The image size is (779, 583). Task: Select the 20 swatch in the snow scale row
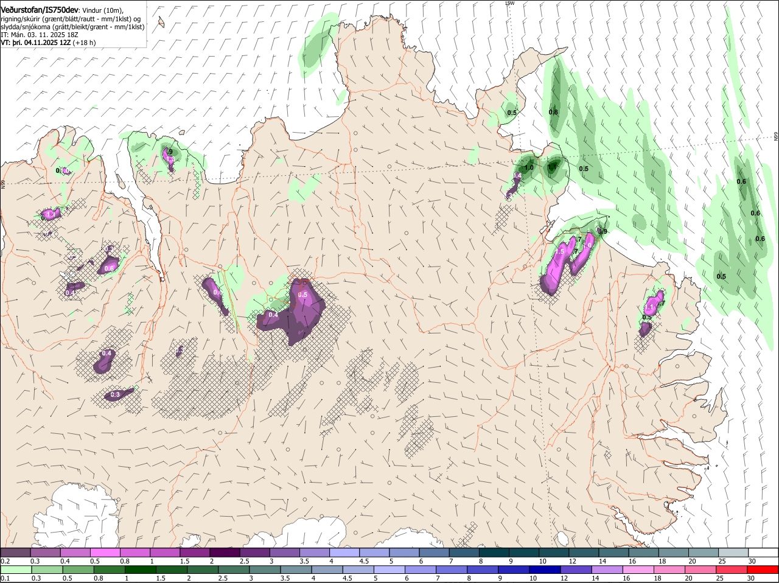click(x=703, y=552)
